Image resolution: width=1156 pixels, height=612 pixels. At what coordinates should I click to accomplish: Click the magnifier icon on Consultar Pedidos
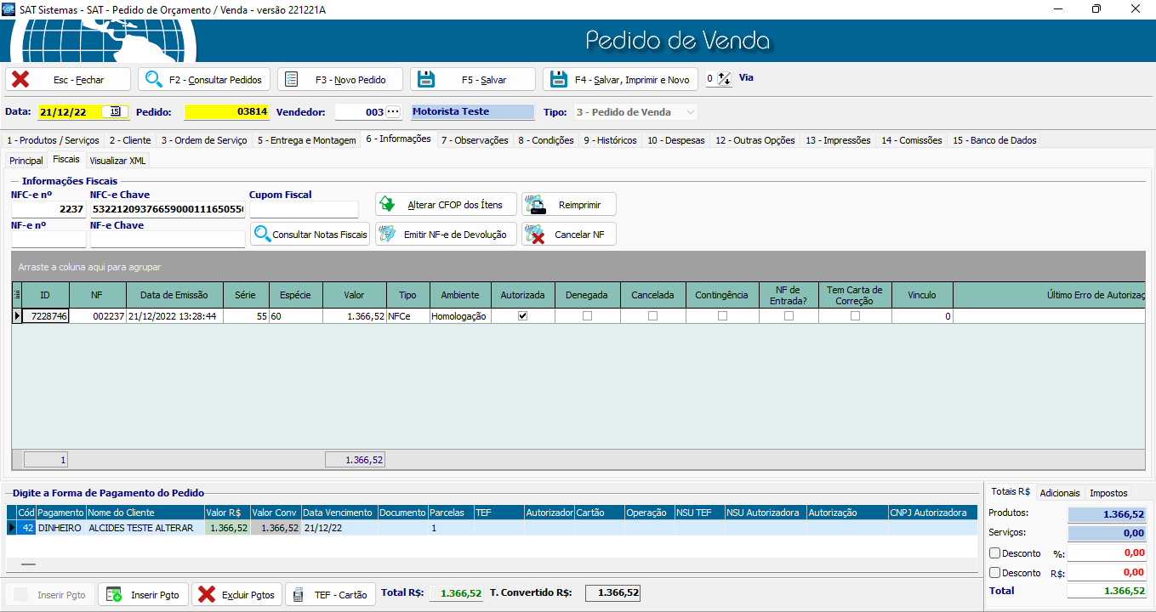tap(154, 79)
